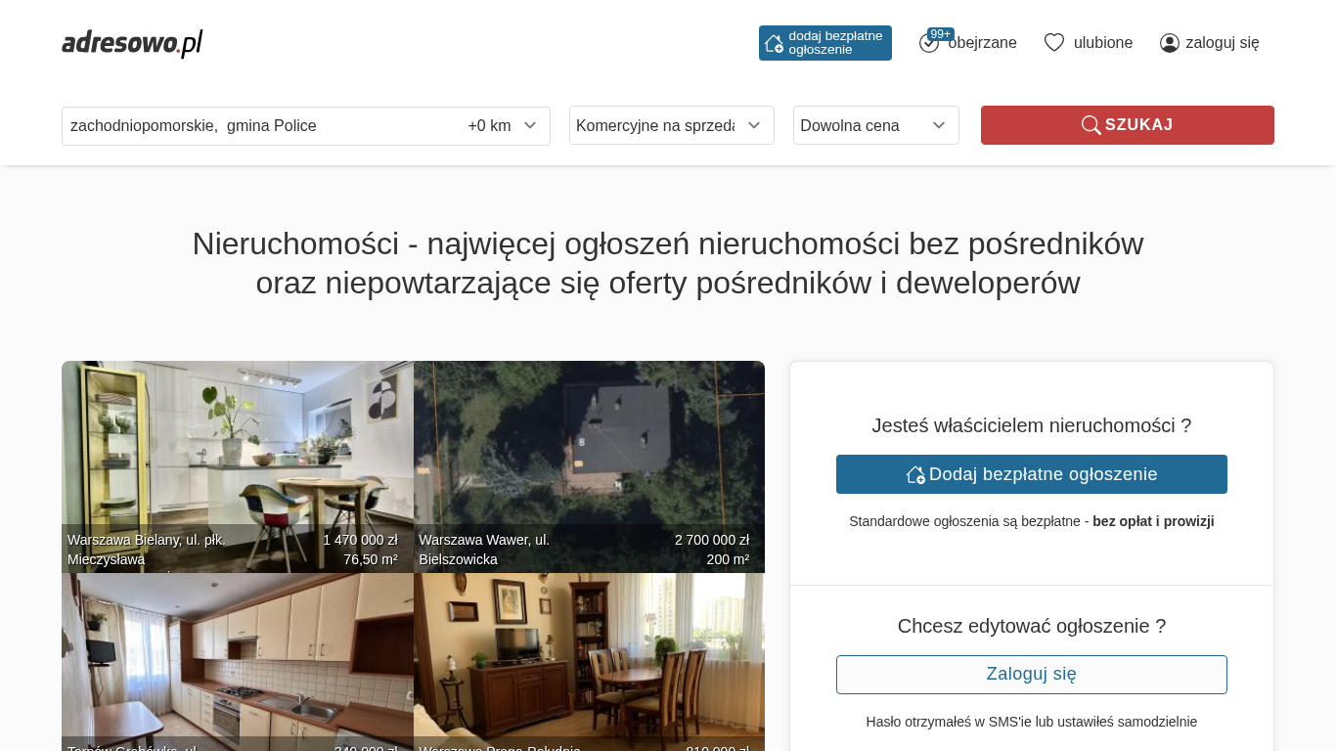Open ulubione favorites in the header
The image size is (1336, 751).
coord(1102,43)
